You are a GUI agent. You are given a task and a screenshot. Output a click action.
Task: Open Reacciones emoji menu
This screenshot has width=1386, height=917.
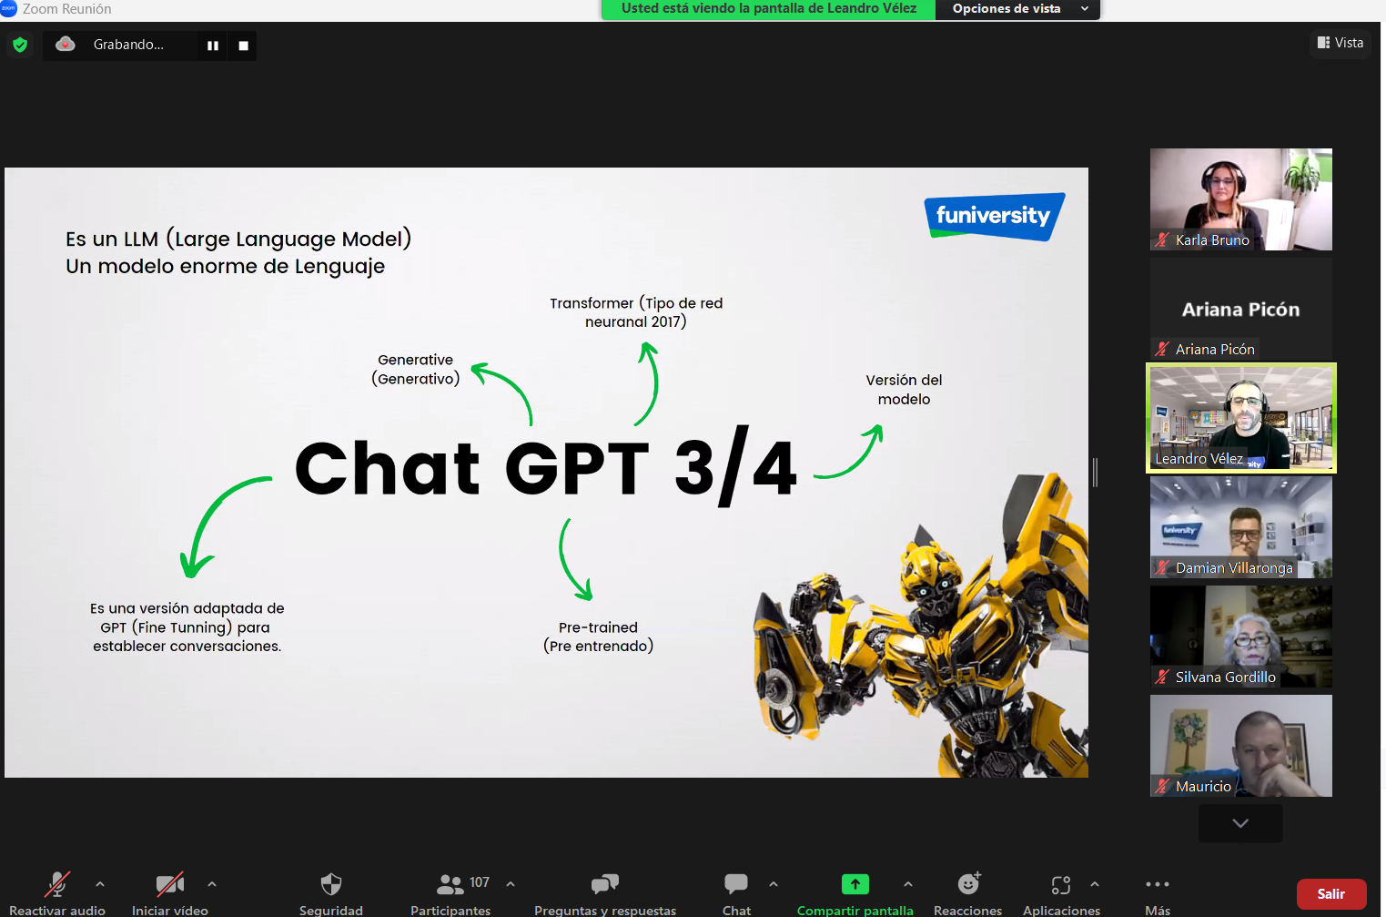[968, 892]
